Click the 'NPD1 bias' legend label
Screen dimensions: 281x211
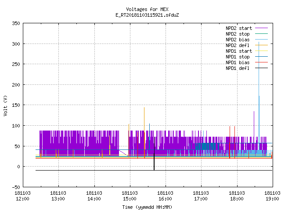(238, 62)
